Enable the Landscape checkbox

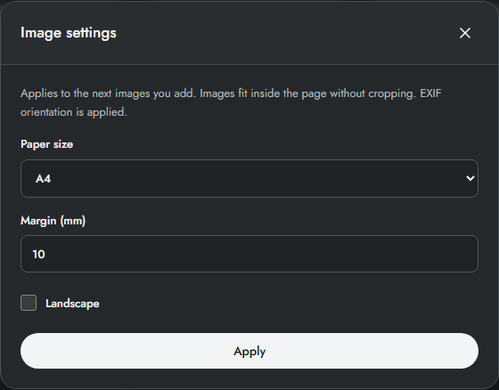[x=29, y=303]
